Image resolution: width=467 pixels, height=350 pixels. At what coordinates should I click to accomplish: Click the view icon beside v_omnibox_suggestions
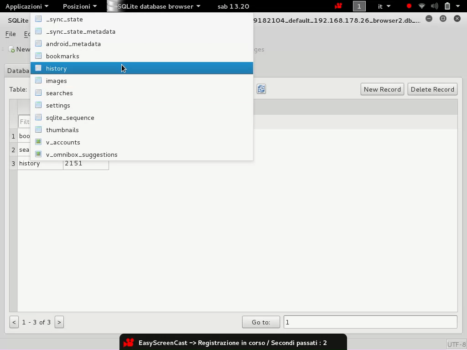pyautogui.click(x=38, y=154)
